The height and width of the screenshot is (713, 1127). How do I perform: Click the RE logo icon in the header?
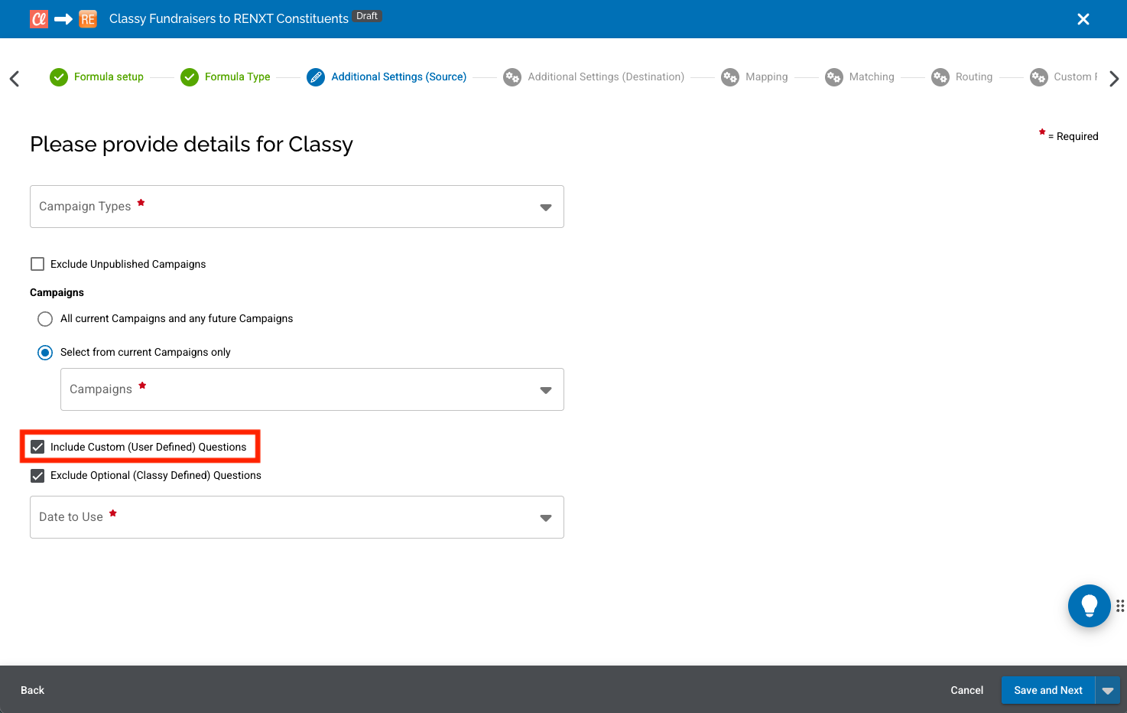tap(87, 18)
